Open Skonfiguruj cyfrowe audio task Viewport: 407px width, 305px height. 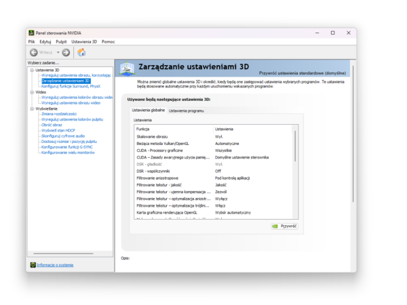coord(63,136)
